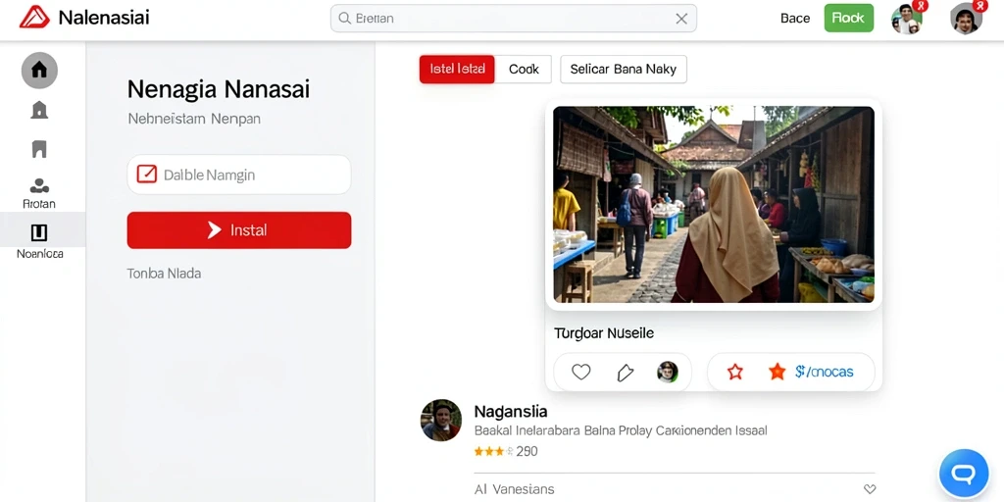Open the Rrotan people item in the sidebar
Screen dimensions: 1004x502
click(x=39, y=193)
